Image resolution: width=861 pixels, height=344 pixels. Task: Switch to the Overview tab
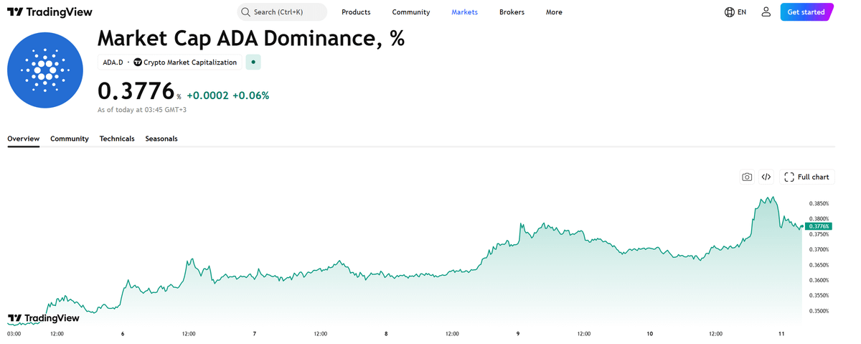point(23,139)
